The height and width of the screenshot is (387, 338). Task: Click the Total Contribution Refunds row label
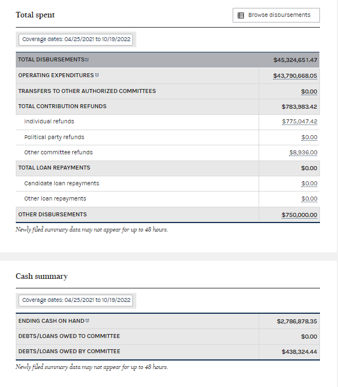pyautogui.click(x=62, y=106)
